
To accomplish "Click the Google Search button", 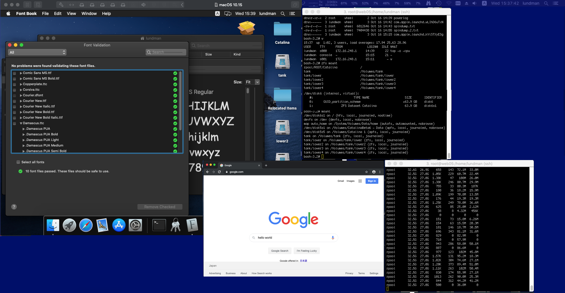I will (280, 251).
